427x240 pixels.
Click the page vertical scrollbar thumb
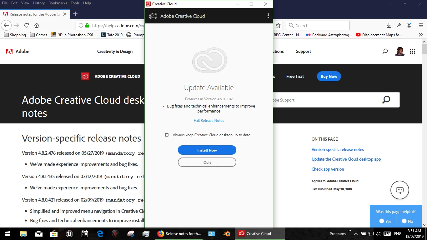pos(424,49)
